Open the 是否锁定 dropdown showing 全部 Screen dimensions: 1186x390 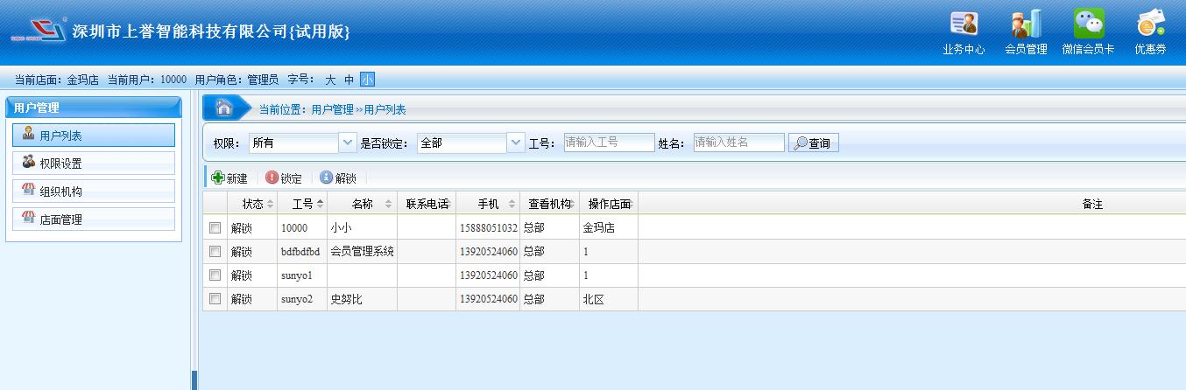click(515, 143)
